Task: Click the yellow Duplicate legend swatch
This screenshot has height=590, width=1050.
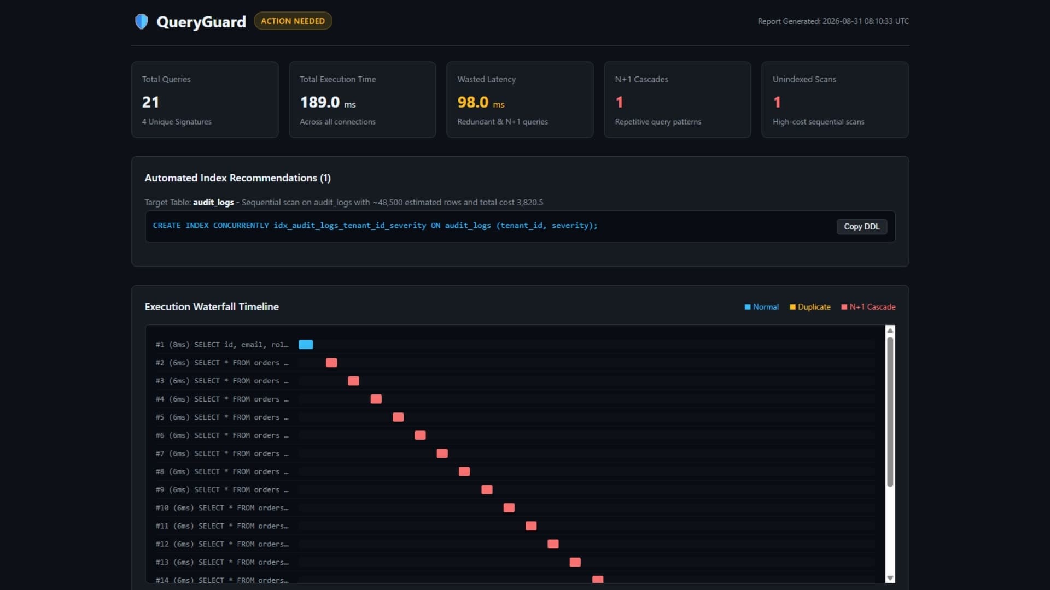Action: (x=792, y=307)
